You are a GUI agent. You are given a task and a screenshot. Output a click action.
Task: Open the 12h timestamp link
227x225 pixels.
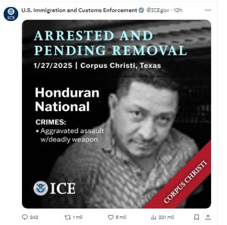tap(177, 10)
